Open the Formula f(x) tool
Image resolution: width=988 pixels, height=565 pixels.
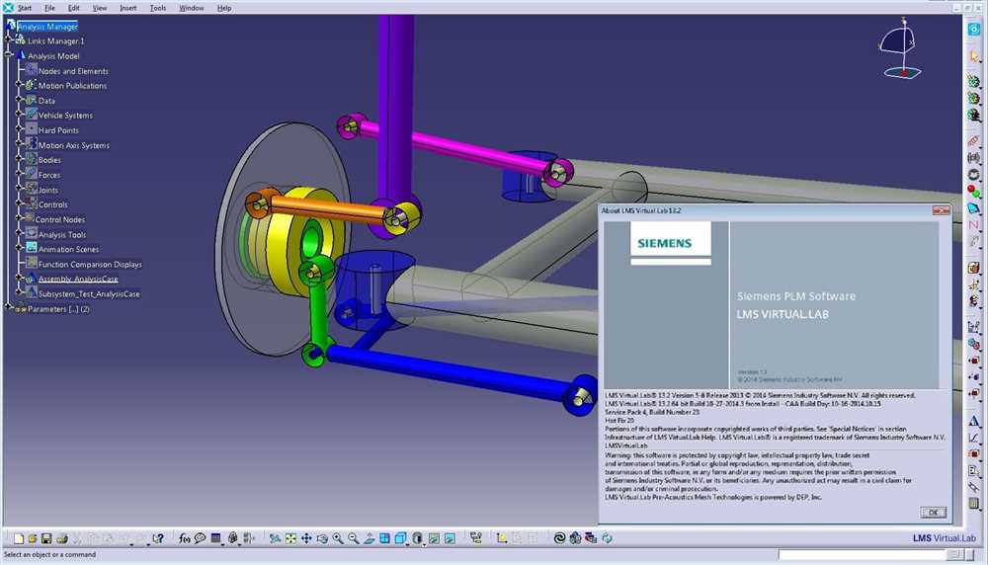click(x=185, y=538)
